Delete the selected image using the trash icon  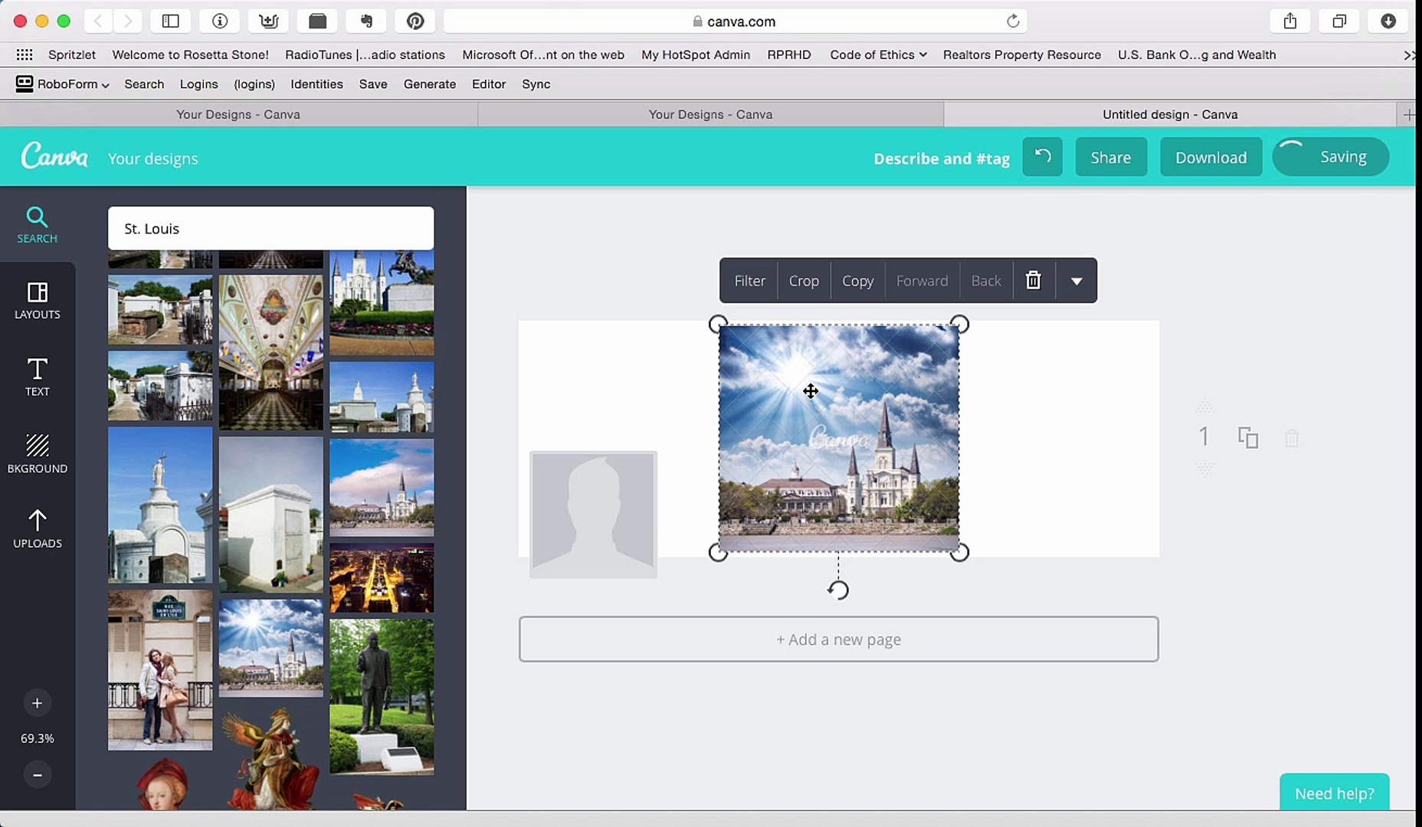tap(1033, 280)
